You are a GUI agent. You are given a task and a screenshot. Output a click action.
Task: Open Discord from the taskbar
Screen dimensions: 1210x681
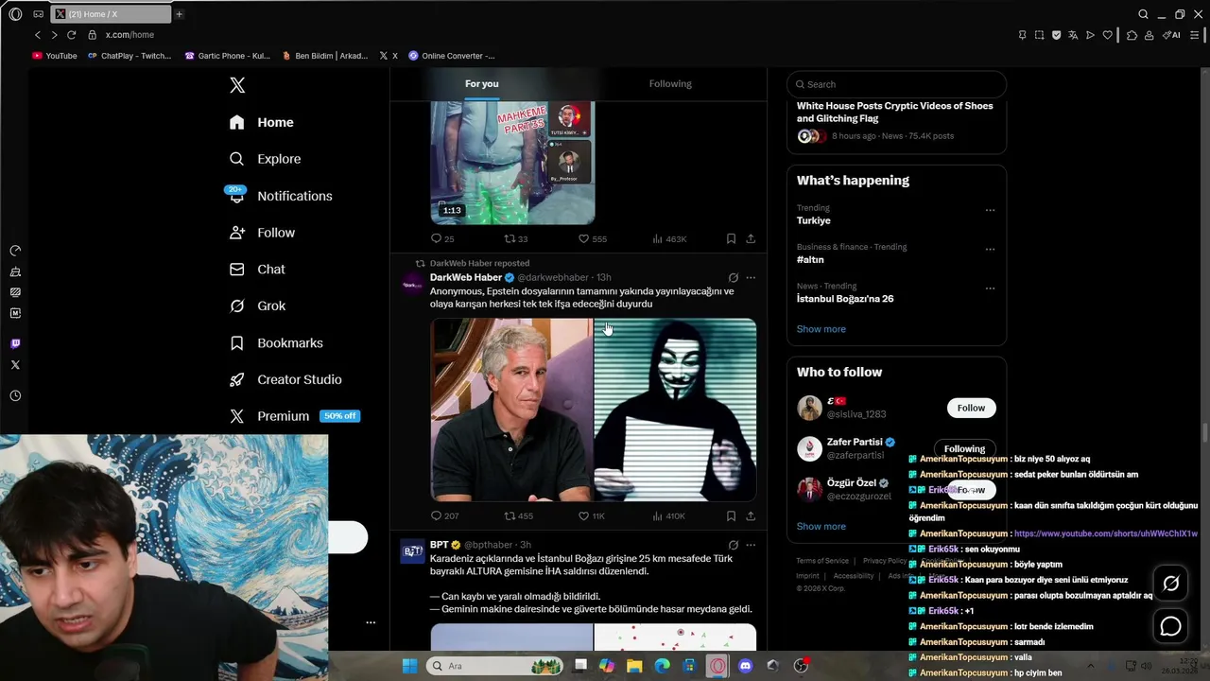(745, 666)
